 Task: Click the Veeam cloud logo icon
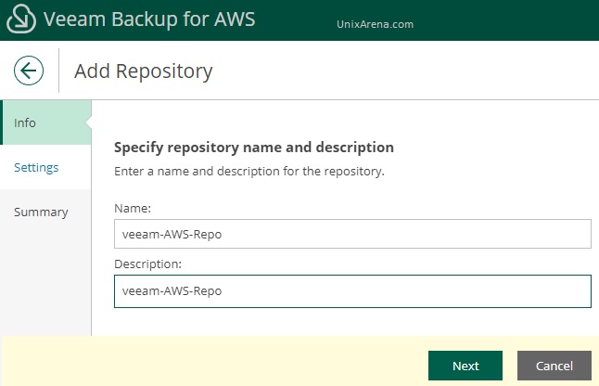[x=21, y=19]
